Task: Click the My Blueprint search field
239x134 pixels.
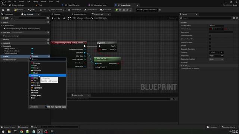Action: (29, 18)
